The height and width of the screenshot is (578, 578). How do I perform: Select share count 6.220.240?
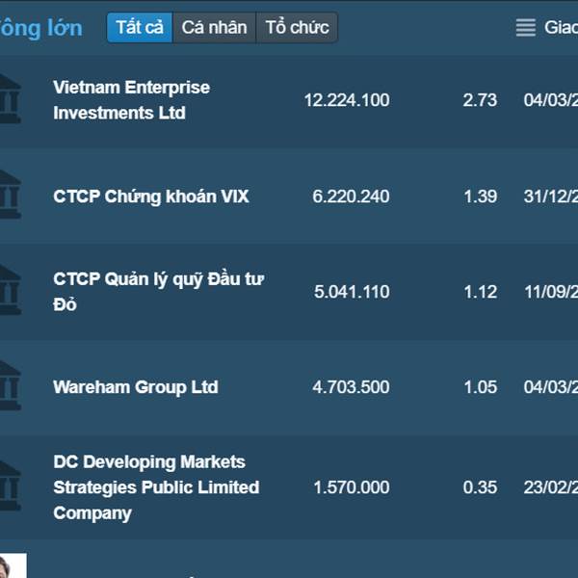coord(351,197)
